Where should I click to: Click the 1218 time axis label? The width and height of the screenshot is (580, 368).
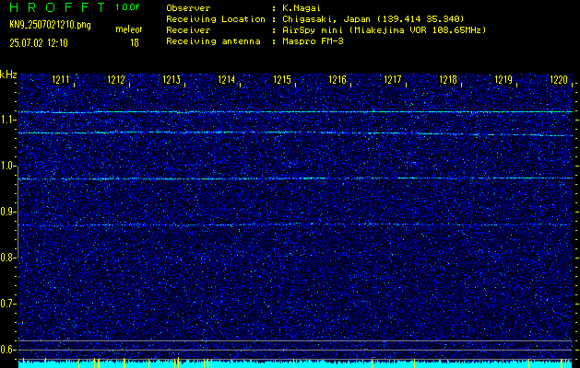448,80
